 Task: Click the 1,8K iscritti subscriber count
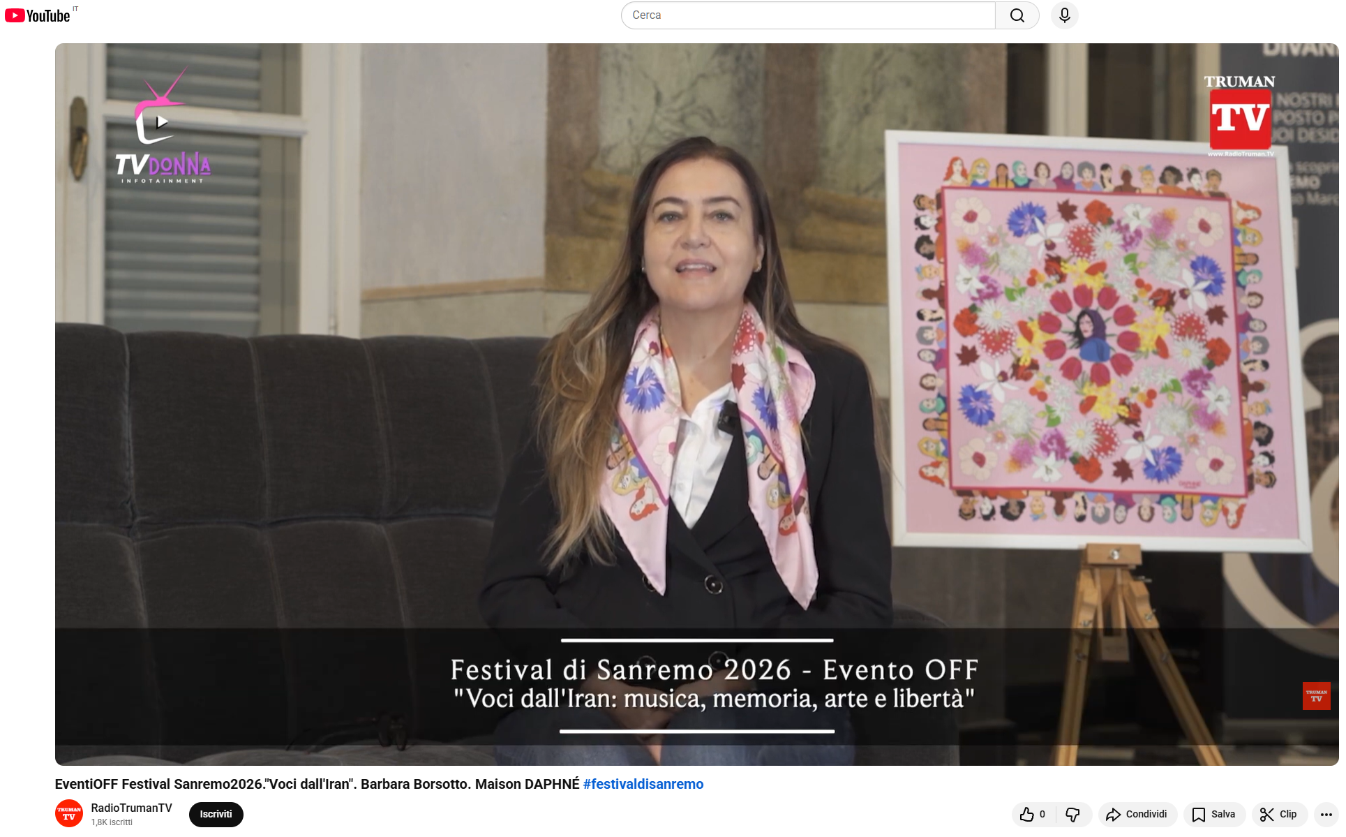(112, 822)
